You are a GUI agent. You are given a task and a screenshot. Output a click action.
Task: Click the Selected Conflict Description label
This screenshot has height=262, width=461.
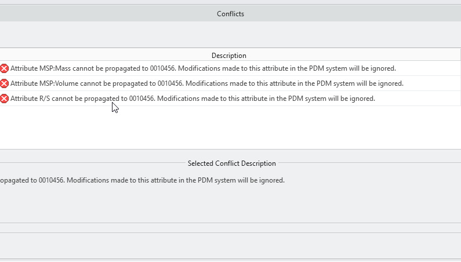[231, 163]
